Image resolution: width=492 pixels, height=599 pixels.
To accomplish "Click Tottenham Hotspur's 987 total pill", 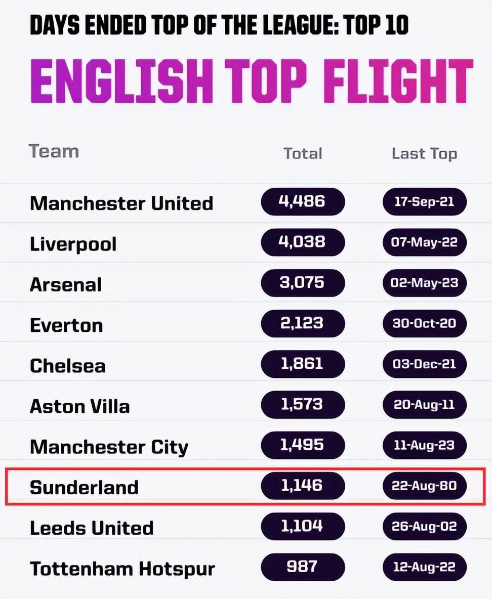I will point(303,567).
